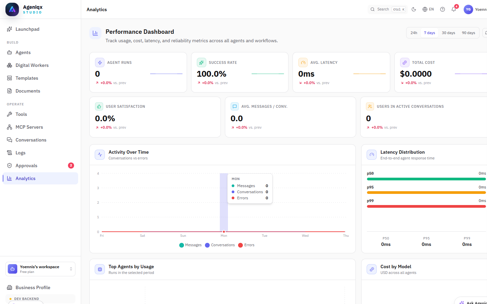Select the 24h time range
This screenshot has height=304, width=487.
(x=414, y=33)
